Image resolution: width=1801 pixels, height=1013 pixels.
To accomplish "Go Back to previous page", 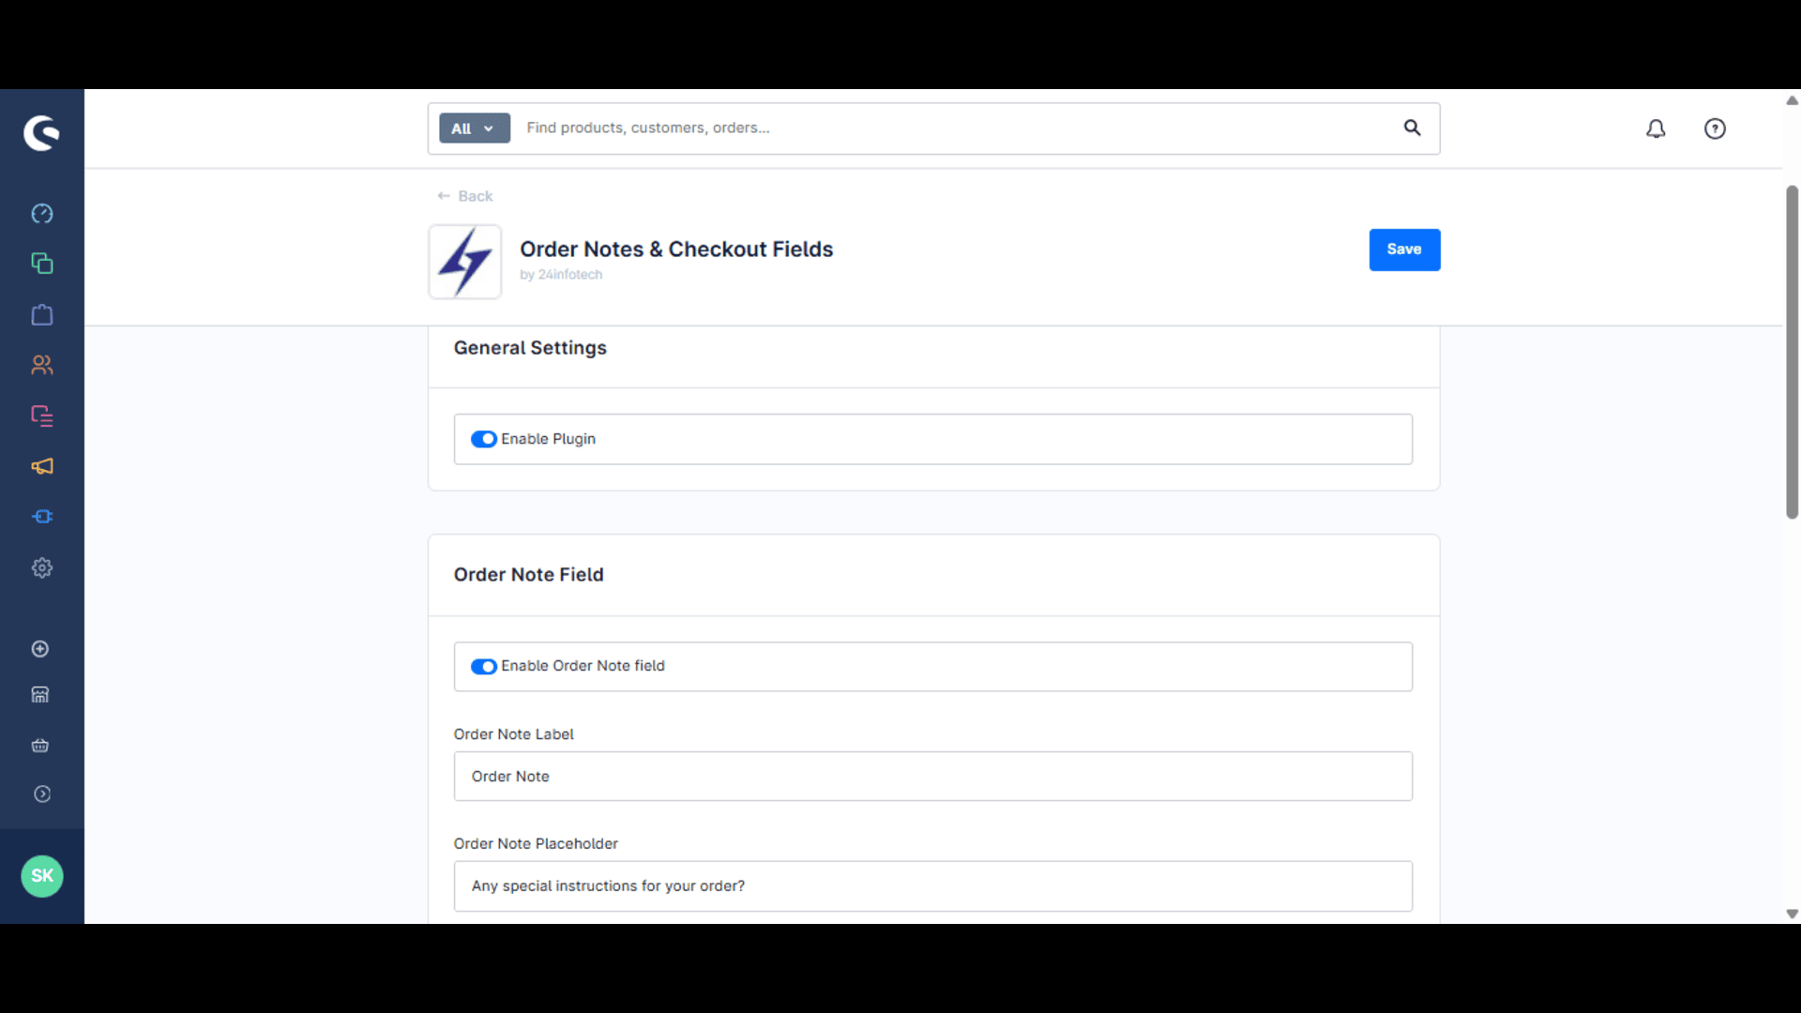I will [x=465, y=196].
